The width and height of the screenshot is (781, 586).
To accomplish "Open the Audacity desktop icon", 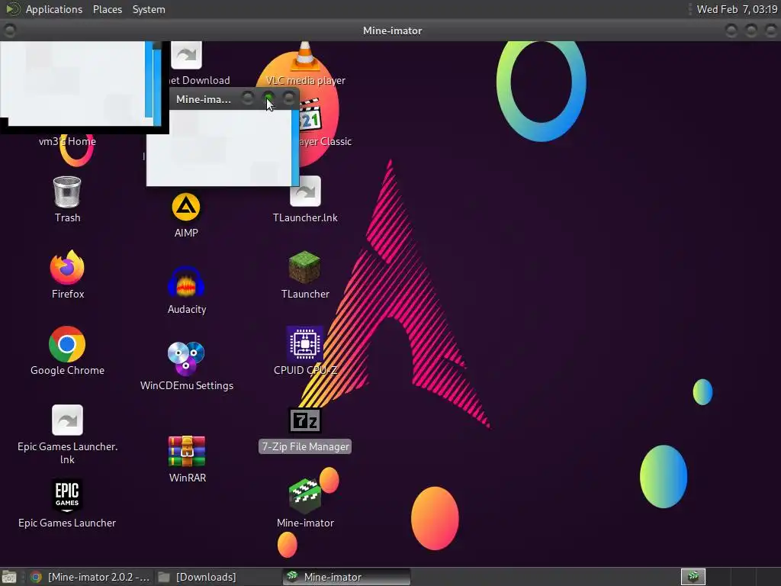I will point(186,282).
